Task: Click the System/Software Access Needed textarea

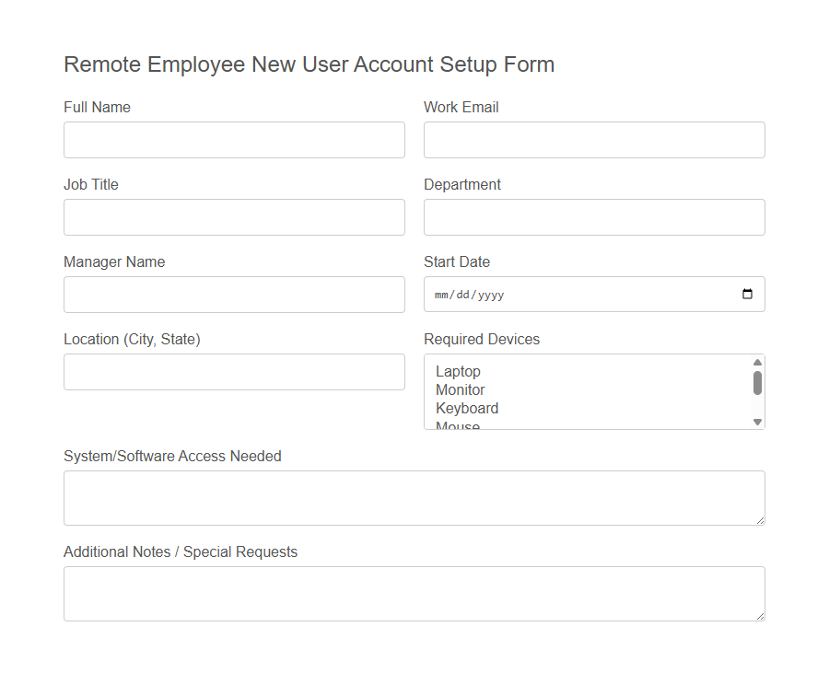Action: pyautogui.click(x=414, y=497)
